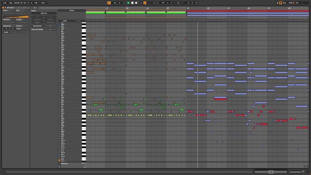Click the Arrangement Record button
Viewport: 311px width, 175px height.
click(x=136, y=3)
